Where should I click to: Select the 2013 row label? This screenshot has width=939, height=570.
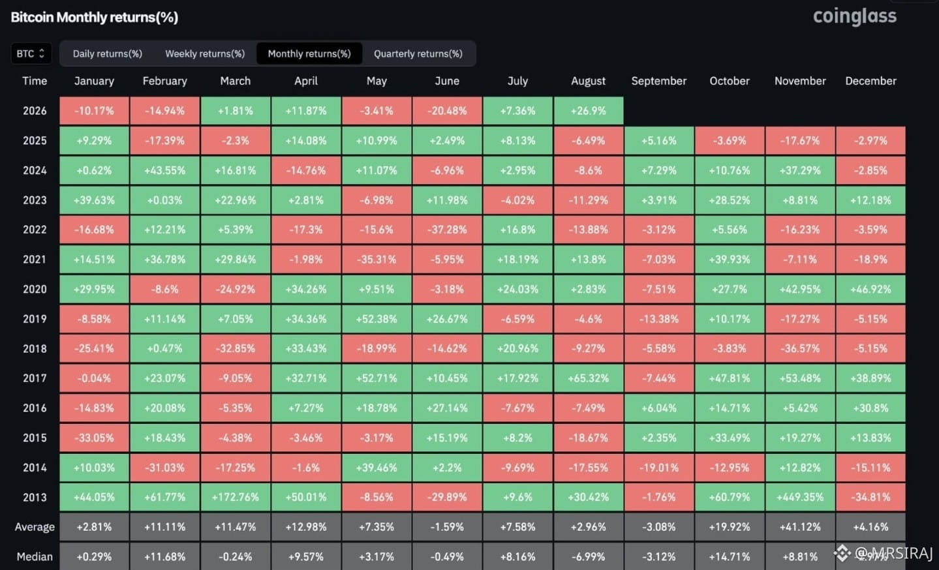coord(35,498)
